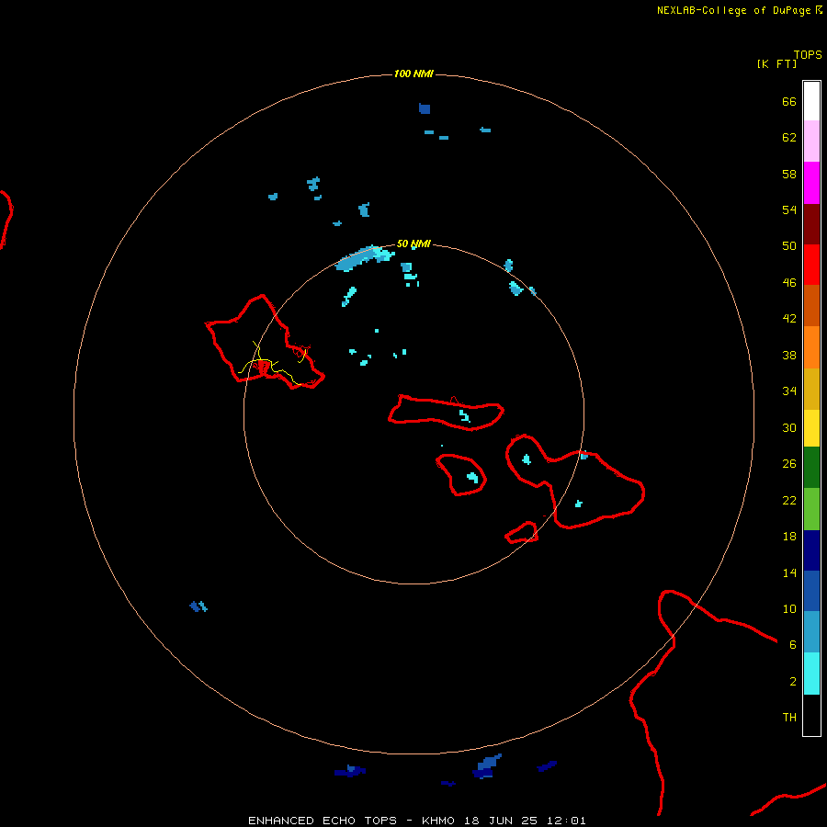Click the '18 JUN 25' date text
Screen dimensions: 827x827
pyautogui.click(x=501, y=821)
